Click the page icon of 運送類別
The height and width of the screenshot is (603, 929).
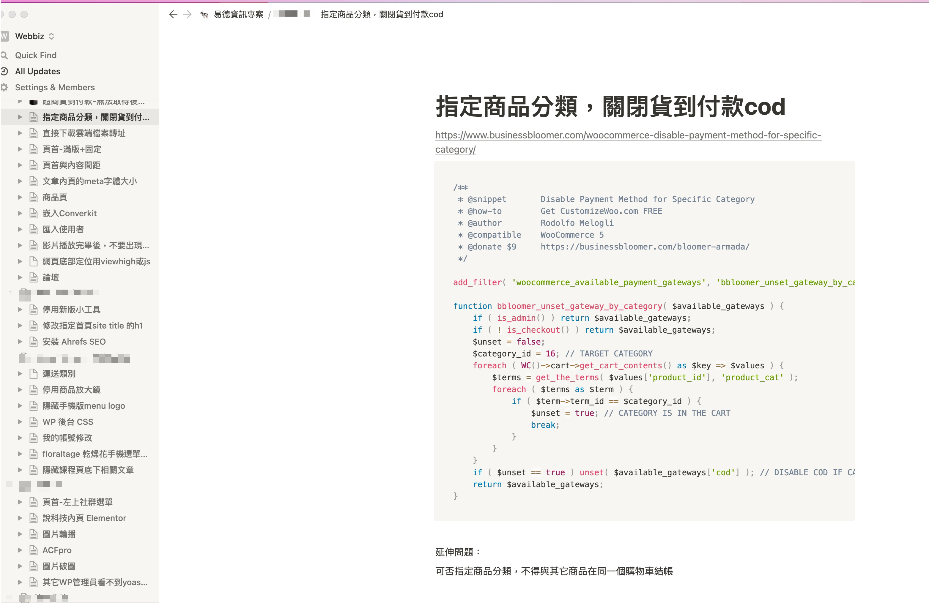34,374
